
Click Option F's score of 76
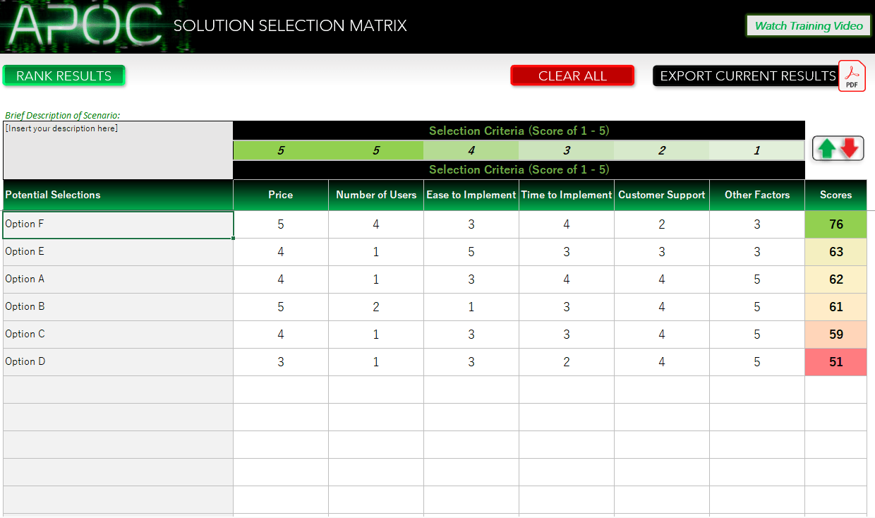pyautogui.click(x=835, y=224)
